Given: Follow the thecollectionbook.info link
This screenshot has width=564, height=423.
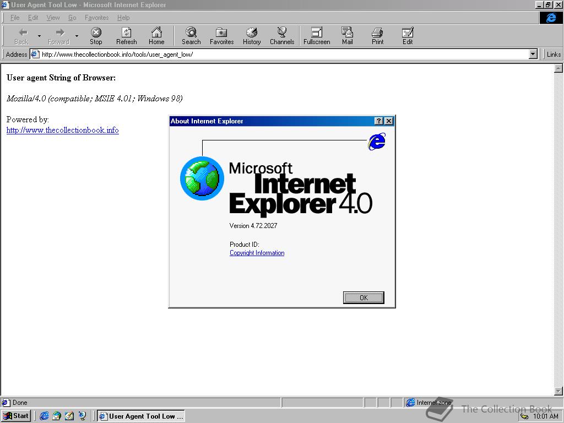Looking at the screenshot, I should [63, 130].
